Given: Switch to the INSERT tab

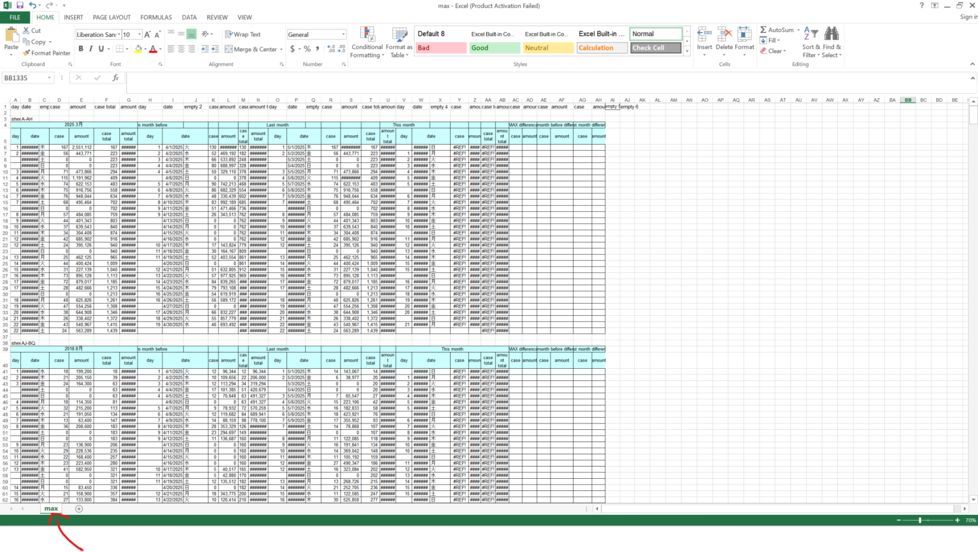Looking at the screenshot, I should tap(73, 17).
